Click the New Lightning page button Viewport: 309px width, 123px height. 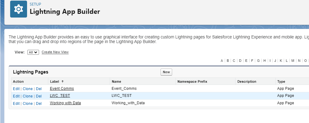(x=166, y=72)
